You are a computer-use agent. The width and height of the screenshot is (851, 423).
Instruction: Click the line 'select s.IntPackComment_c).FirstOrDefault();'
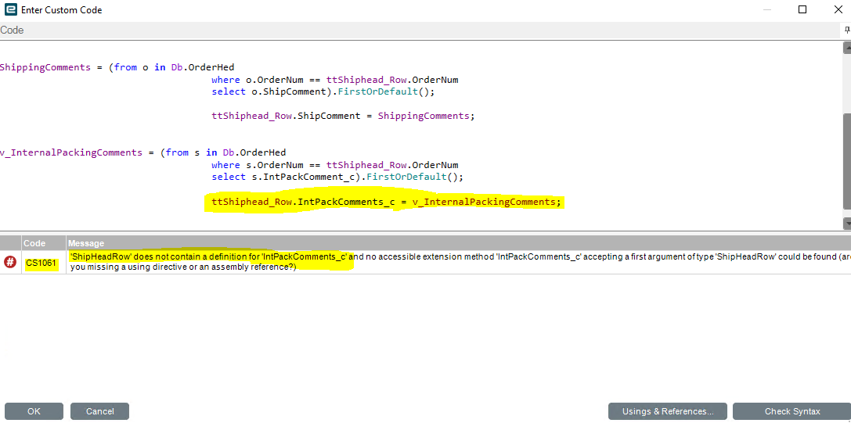(337, 177)
